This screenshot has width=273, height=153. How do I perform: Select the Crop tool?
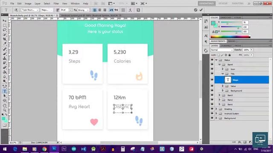5,39
